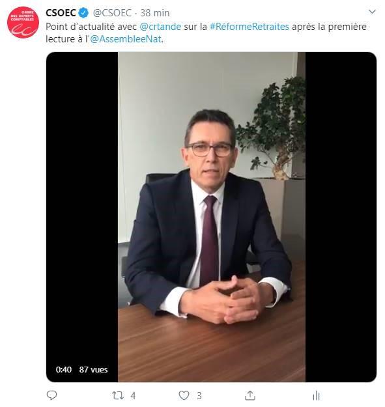The height and width of the screenshot is (407, 385).
Task: Click the reply speech bubble icon
Action: [51, 395]
